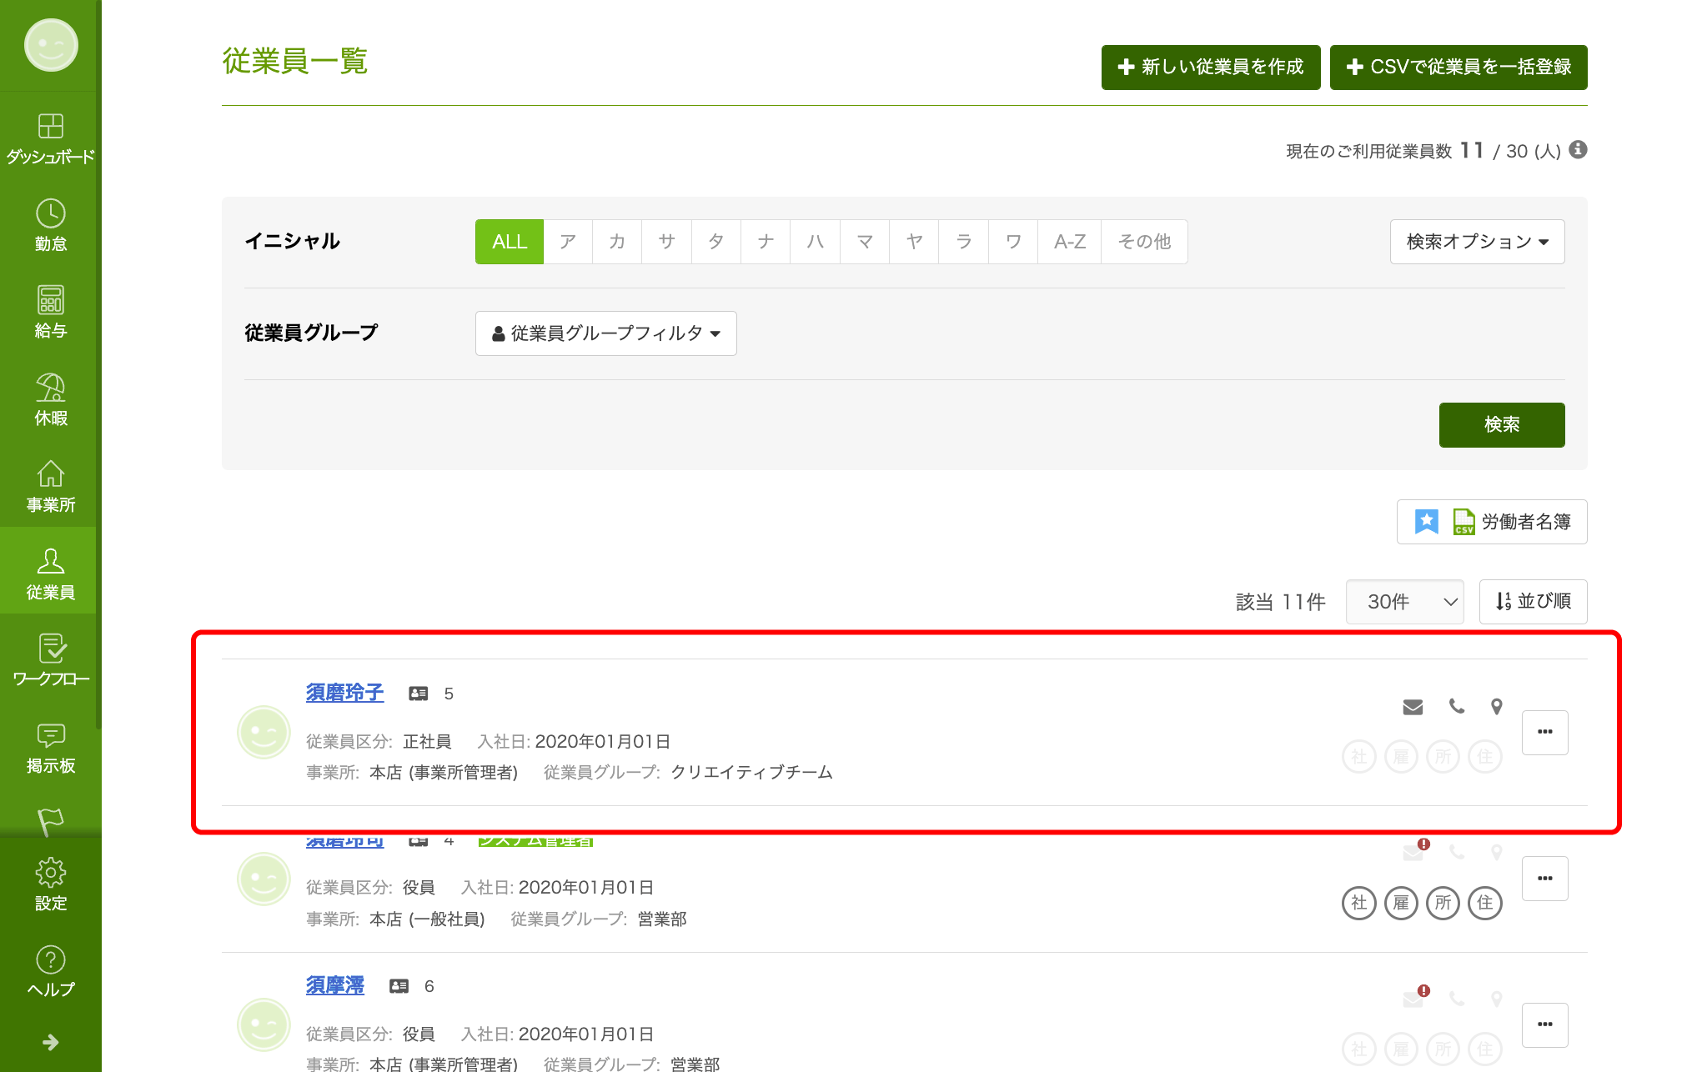Filter by initial マ
This screenshot has height=1072, width=1707.
coord(865,242)
